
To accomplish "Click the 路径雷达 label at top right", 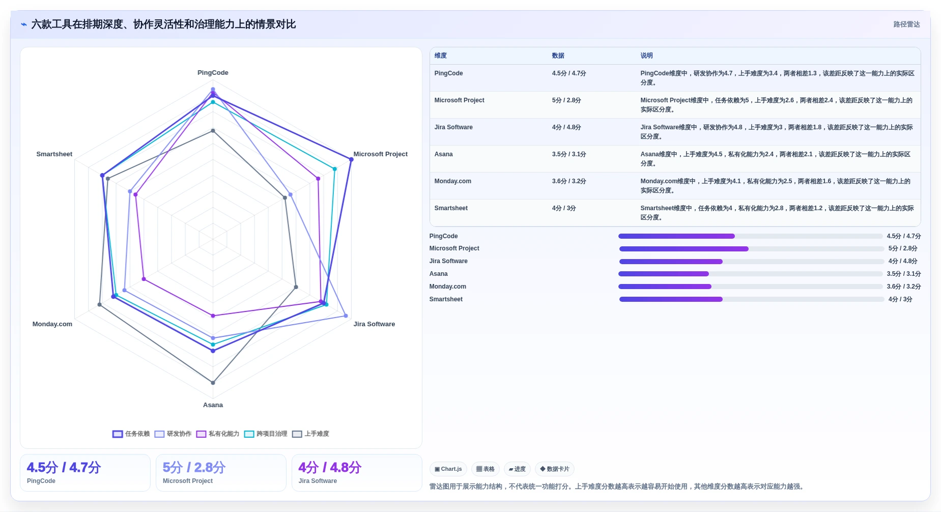I will [x=906, y=24].
